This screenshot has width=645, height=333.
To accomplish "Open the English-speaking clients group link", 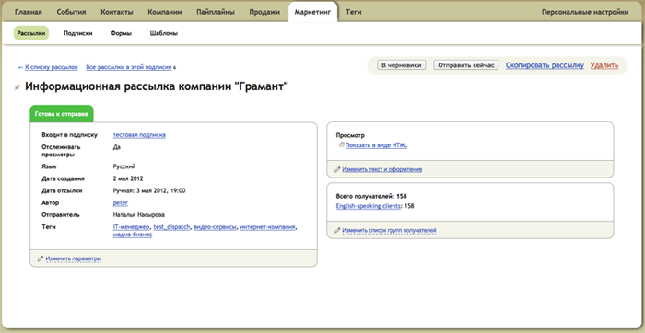I will tap(369, 206).
